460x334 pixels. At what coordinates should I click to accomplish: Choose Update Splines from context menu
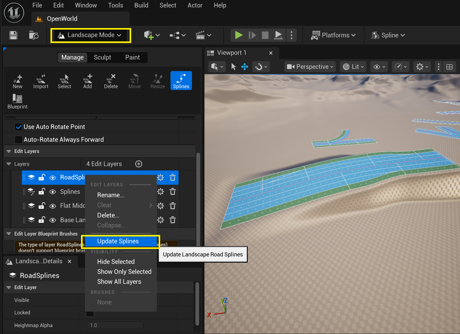click(121, 241)
